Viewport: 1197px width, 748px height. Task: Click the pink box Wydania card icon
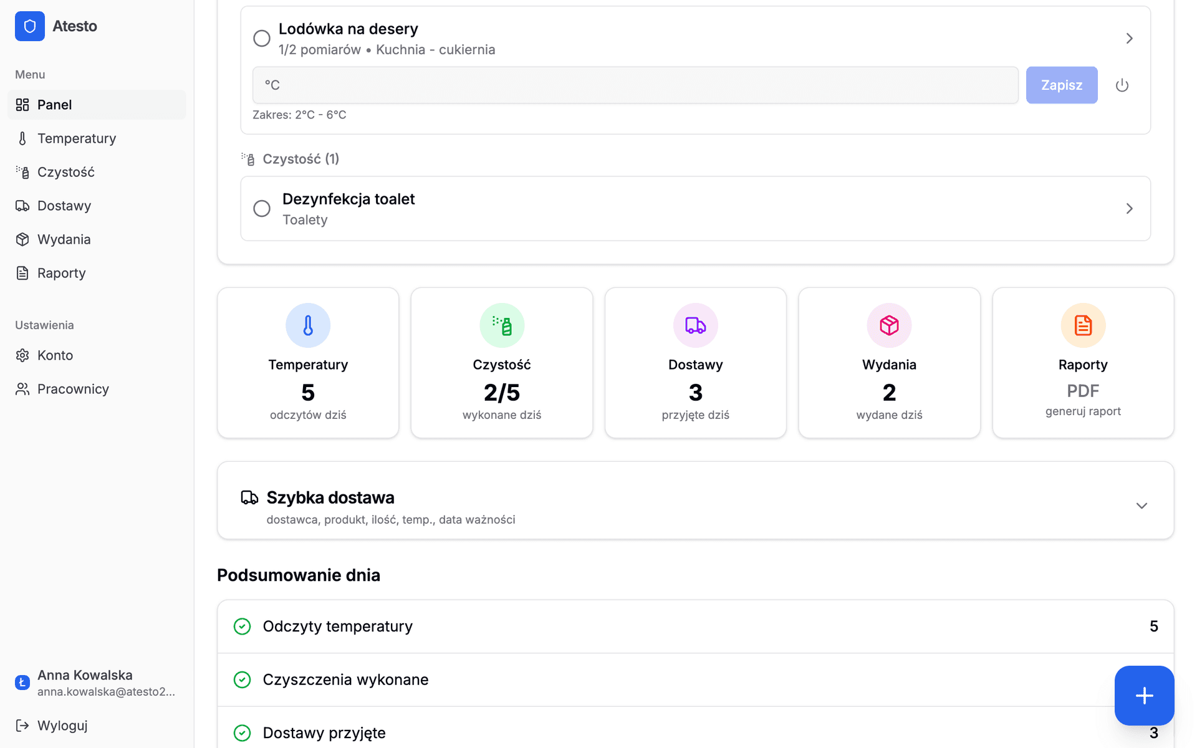click(x=889, y=325)
